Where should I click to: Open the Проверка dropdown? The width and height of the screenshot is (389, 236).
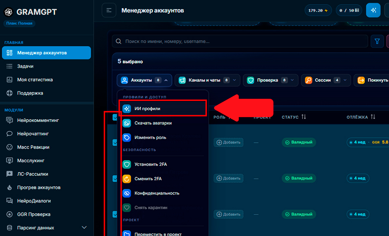click(x=270, y=80)
